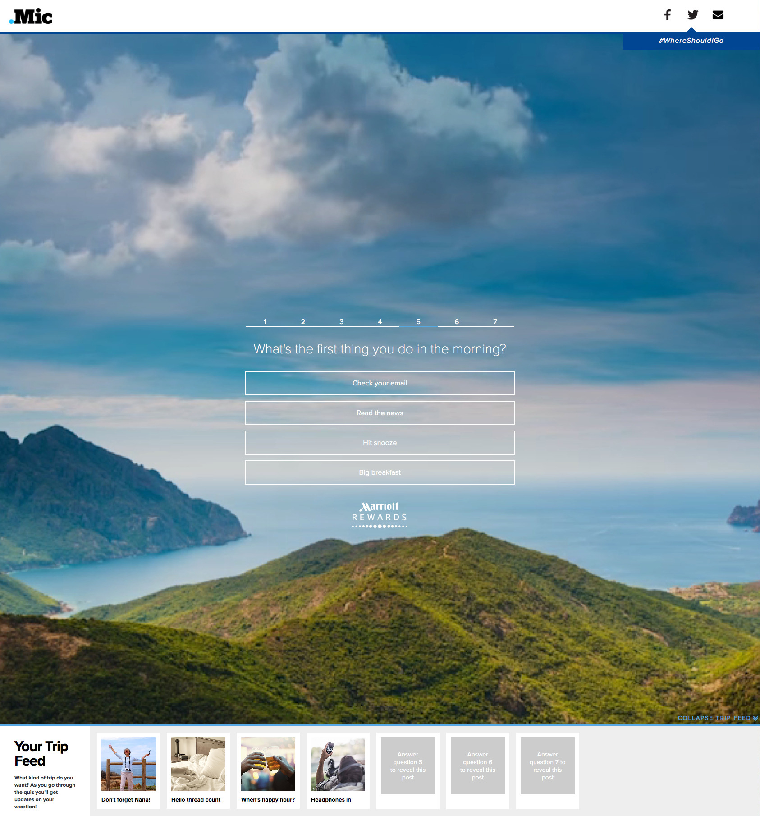Image resolution: width=760 pixels, height=816 pixels.
Task: Click the locked question 6 post placeholder
Action: click(x=478, y=766)
